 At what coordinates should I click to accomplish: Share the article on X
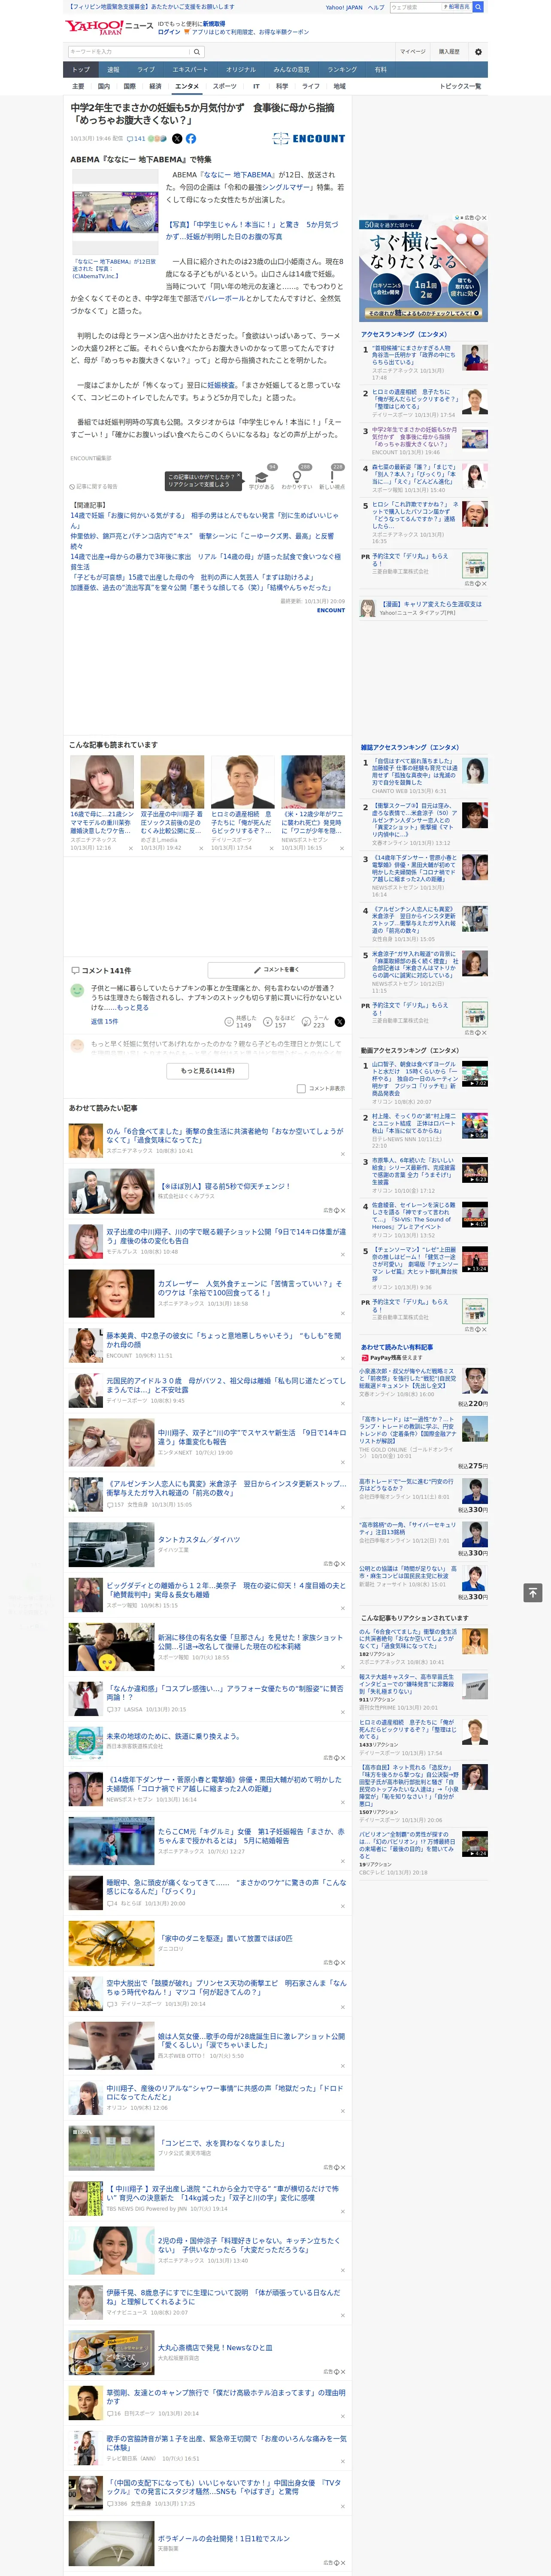[177, 139]
